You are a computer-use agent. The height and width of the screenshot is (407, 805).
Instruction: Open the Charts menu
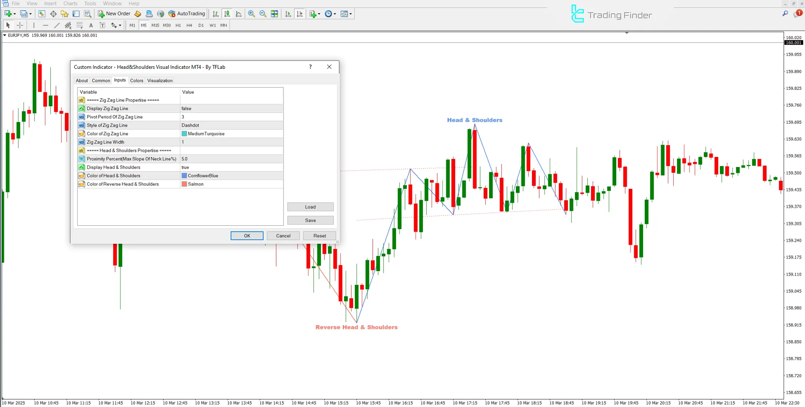coord(70,3)
